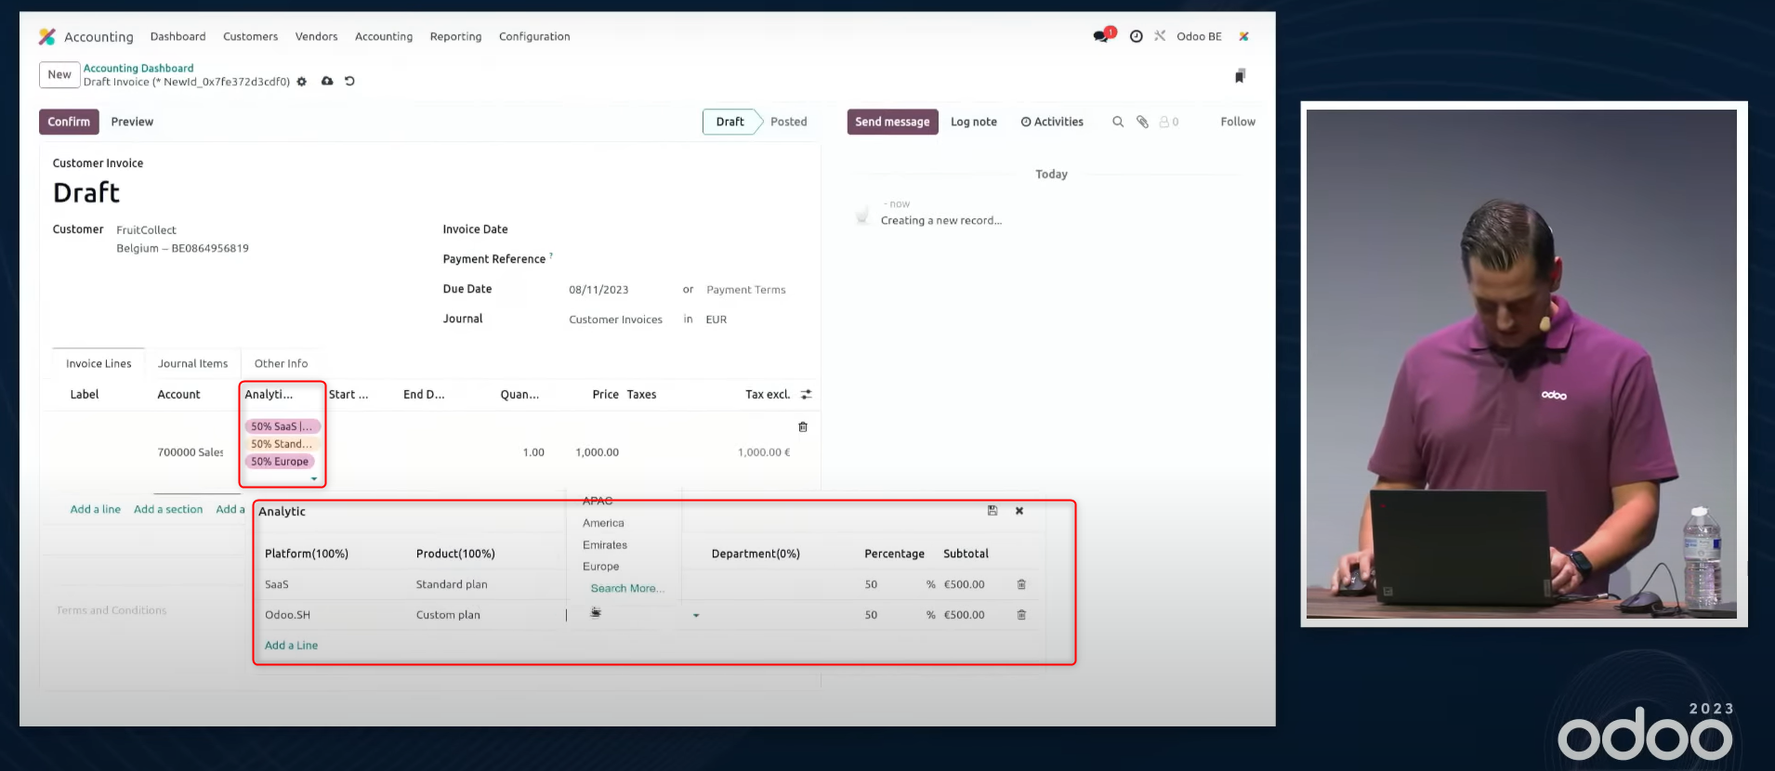1775x771 pixels.
Task: Pick Europe from the department list
Action: [x=600, y=567]
